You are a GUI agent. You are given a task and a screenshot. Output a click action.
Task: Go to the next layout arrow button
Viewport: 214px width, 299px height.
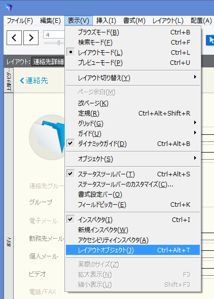31,38
